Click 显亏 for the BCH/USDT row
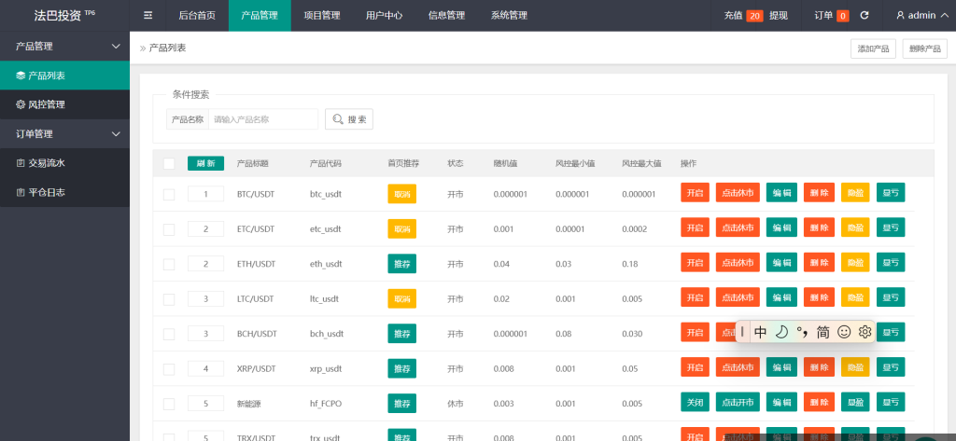 point(891,333)
